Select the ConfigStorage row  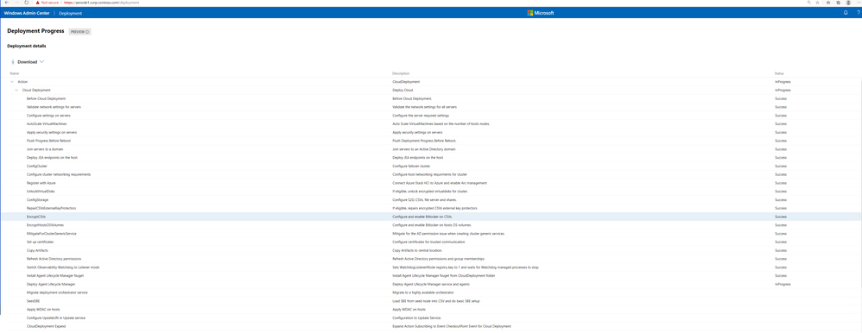(431, 200)
